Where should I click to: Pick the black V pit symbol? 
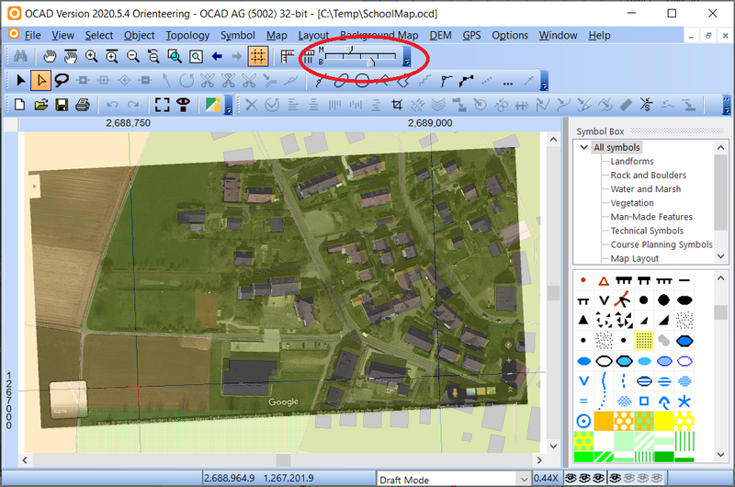point(604,300)
